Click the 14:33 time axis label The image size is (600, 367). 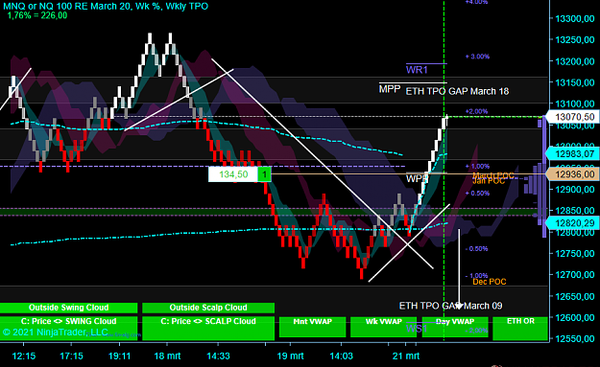tap(218, 356)
